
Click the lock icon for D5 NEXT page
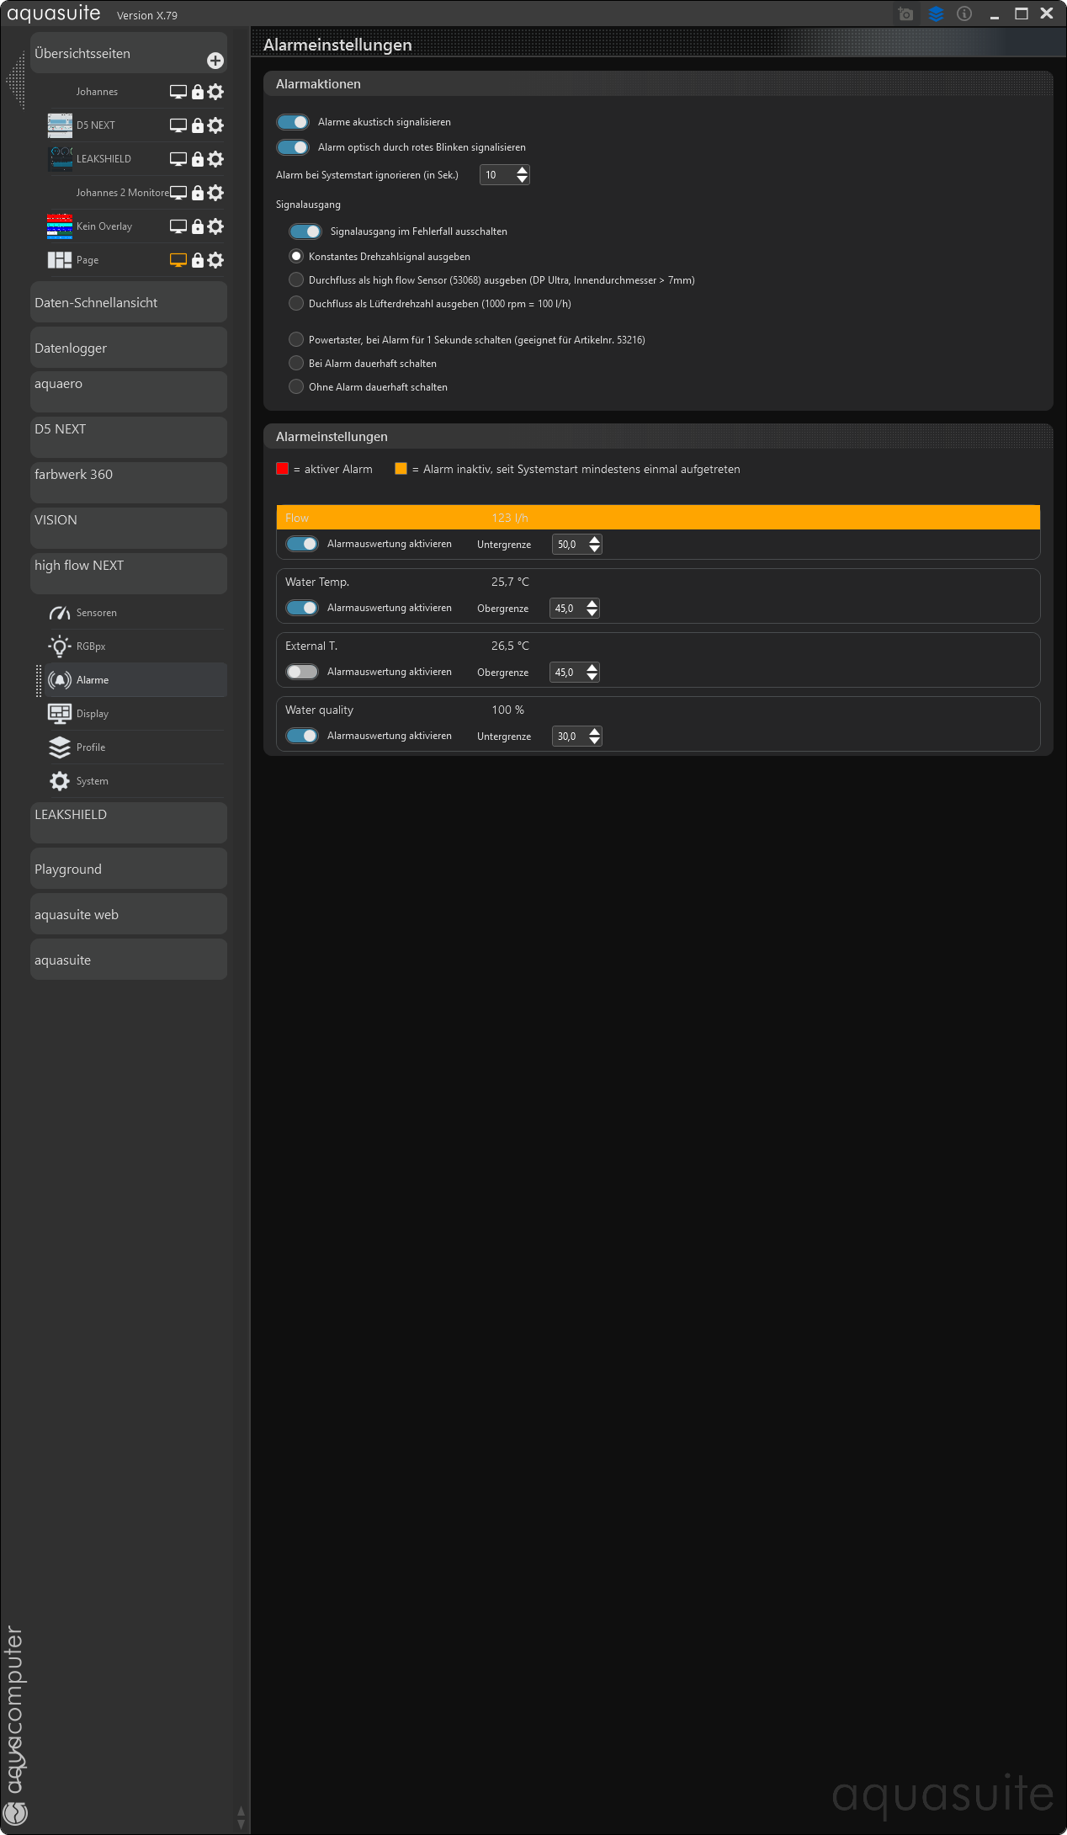[x=198, y=125]
